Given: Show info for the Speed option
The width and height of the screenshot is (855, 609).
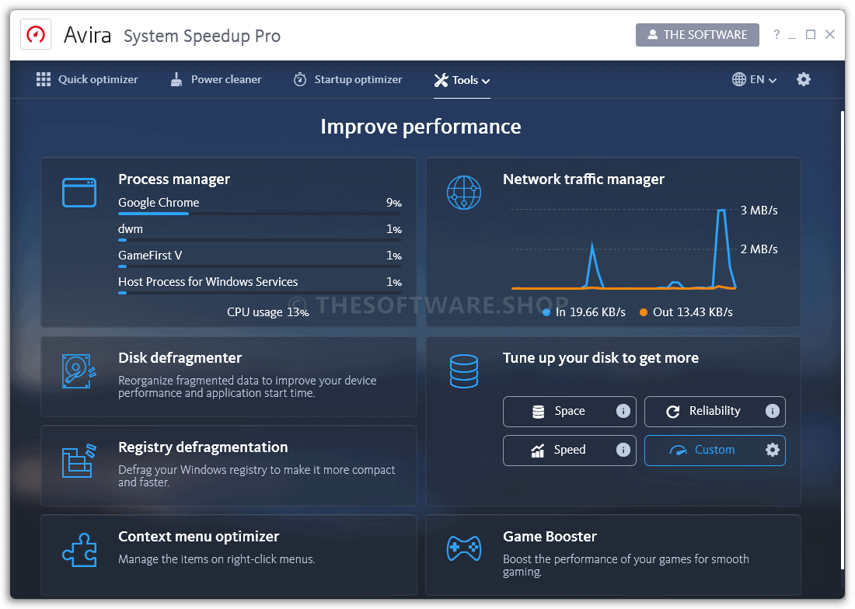Looking at the screenshot, I should (x=623, y=450).
